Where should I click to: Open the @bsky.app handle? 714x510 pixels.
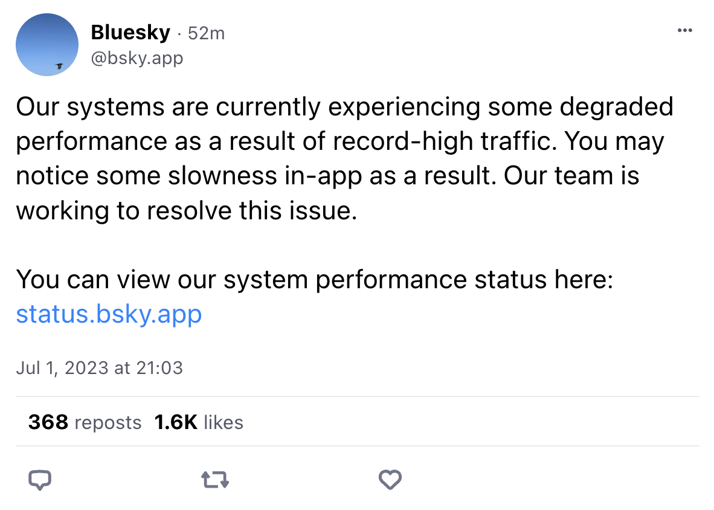point(137,58)
